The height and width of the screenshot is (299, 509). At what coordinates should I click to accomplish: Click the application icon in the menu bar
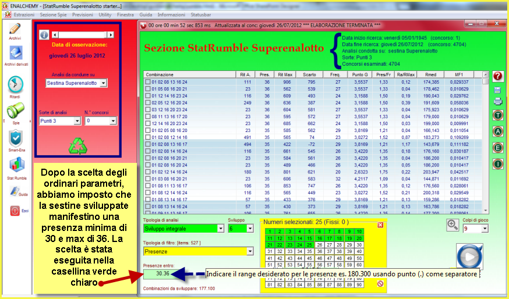(x=8, y=15)
